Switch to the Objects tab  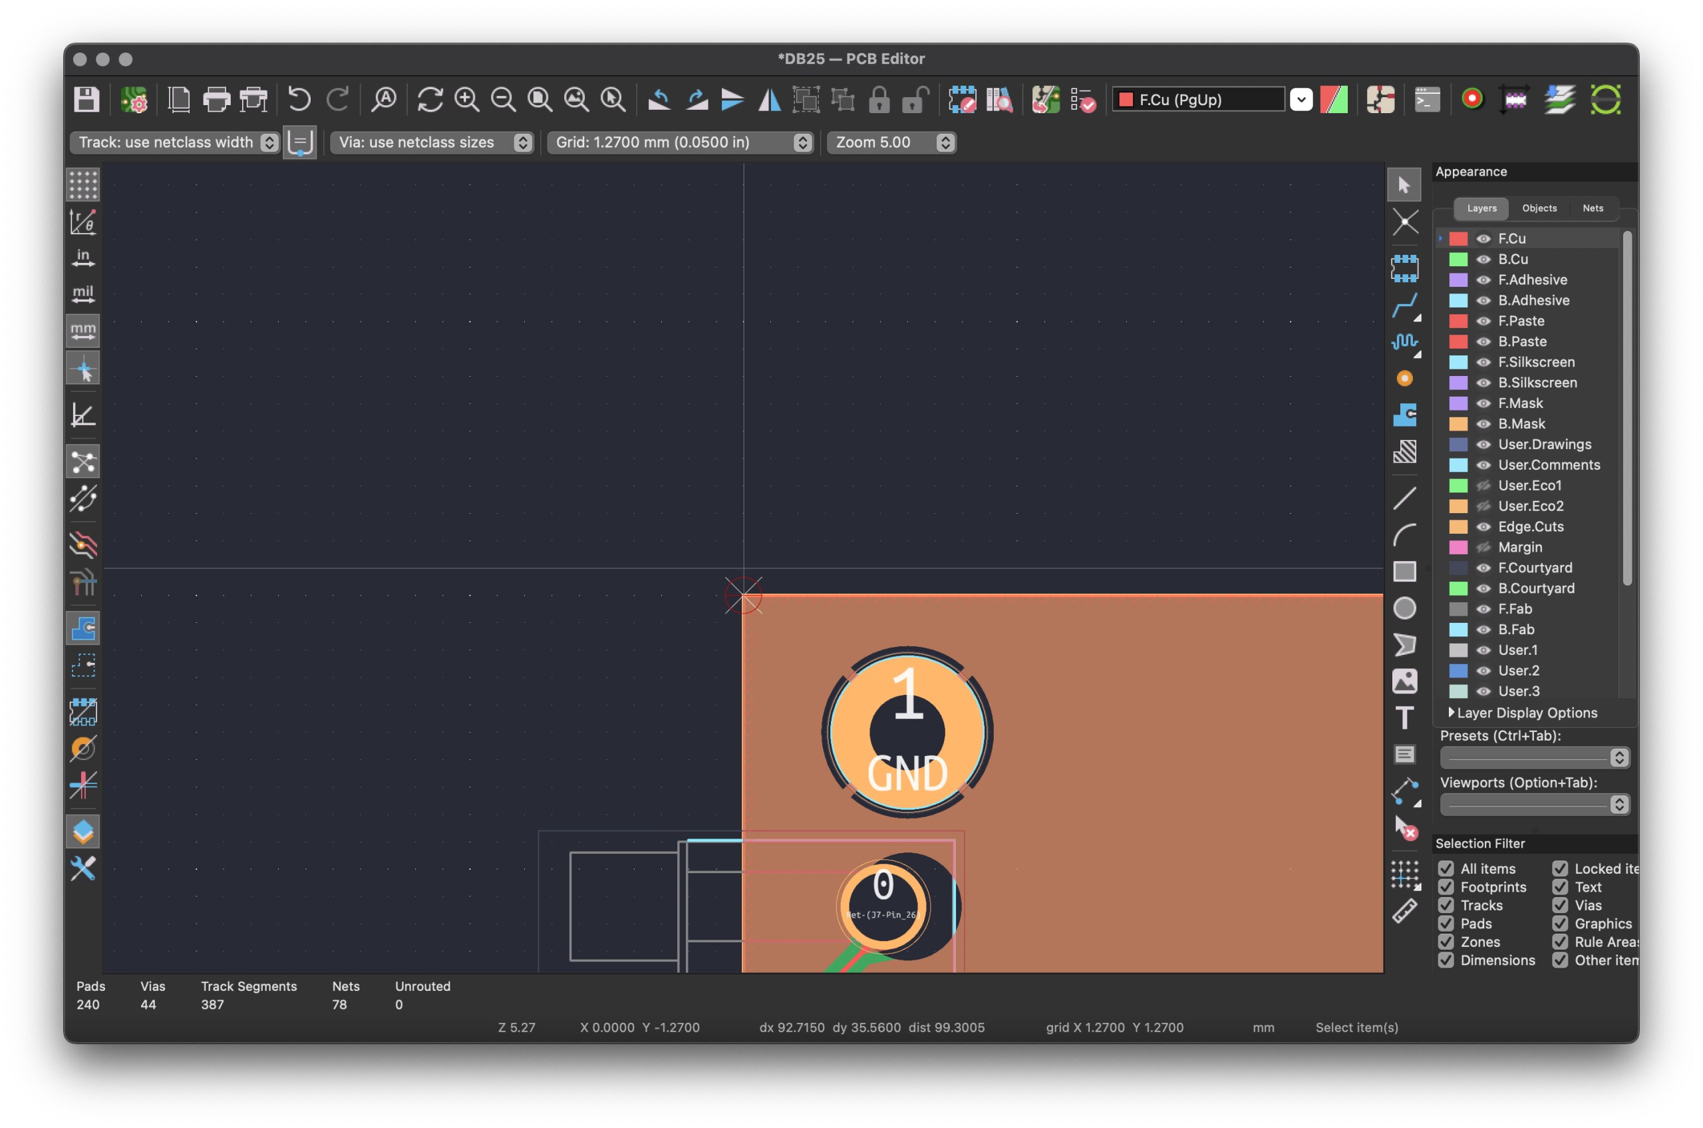[x=1538, y=208]
